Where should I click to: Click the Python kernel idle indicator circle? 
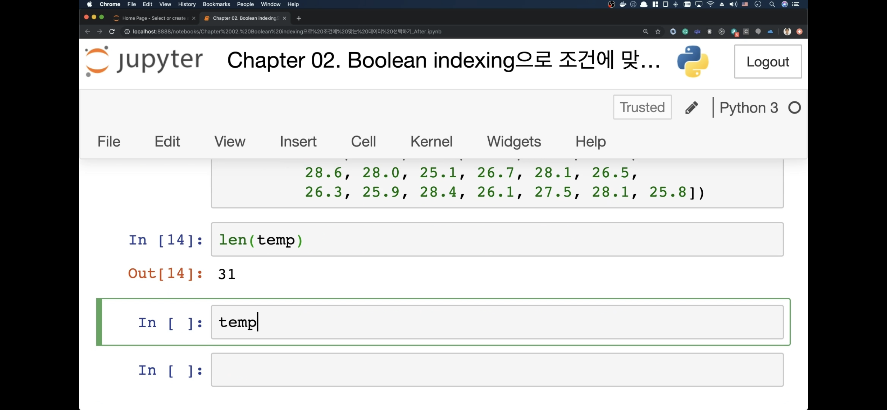click(x=795, y=108)
